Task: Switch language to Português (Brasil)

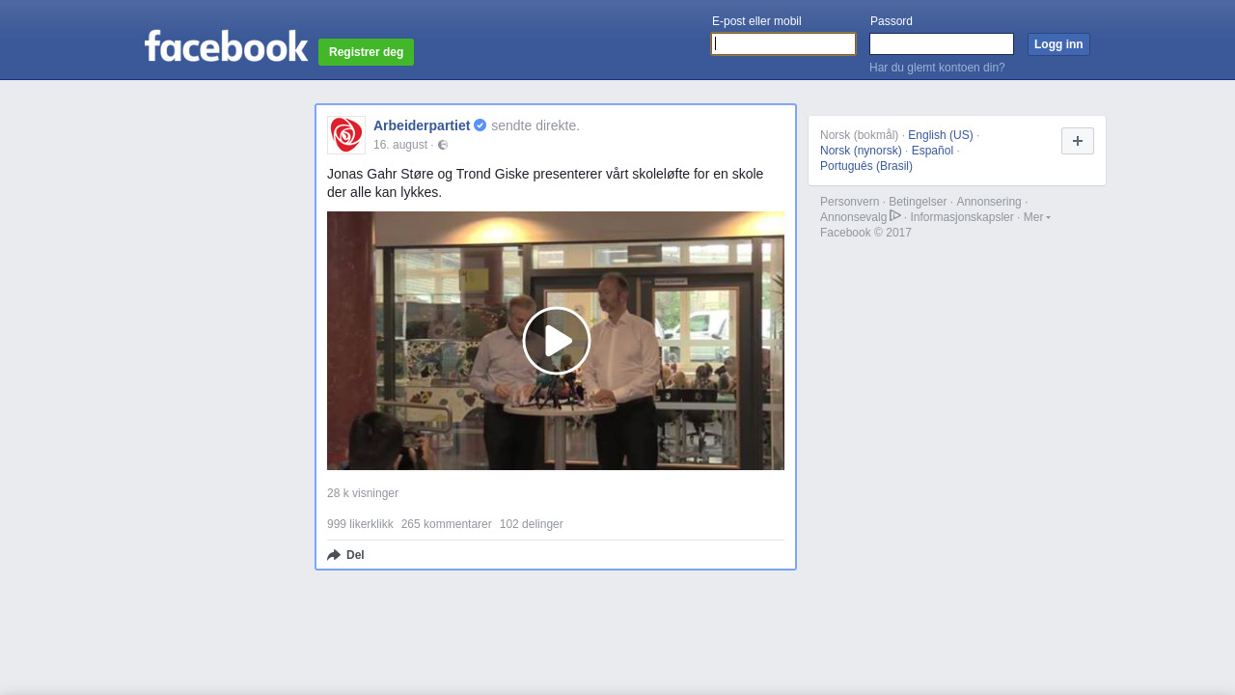Action: 866,166
